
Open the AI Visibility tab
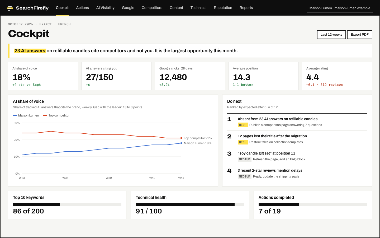(105, 8)
